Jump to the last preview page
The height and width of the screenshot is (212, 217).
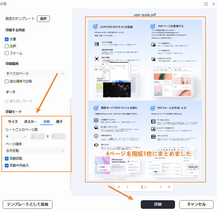point(169,187)
